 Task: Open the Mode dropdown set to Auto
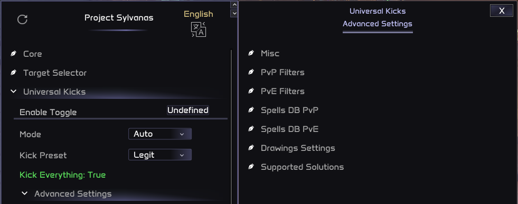point(160,134)
